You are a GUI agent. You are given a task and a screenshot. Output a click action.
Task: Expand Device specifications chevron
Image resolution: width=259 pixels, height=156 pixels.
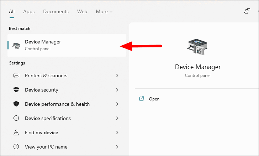pyautogui.click(x=117, y=118)
